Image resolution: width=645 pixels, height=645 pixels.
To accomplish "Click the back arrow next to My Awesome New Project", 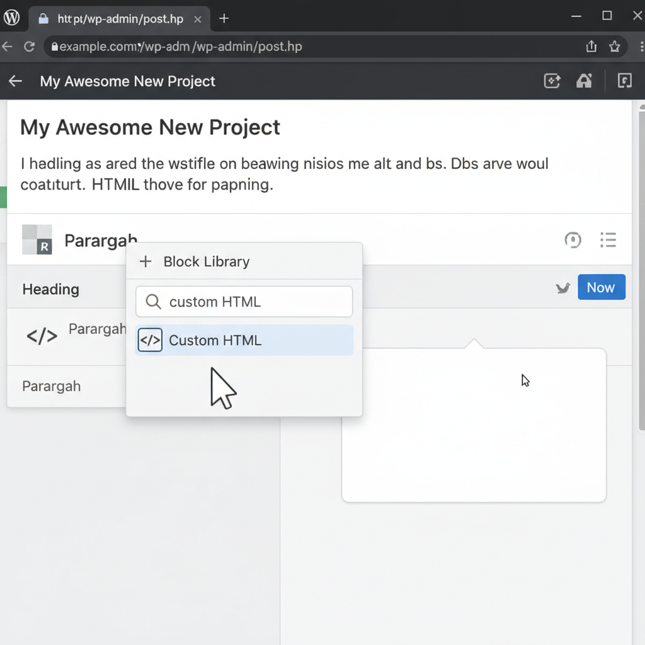I will pos(14,81).
